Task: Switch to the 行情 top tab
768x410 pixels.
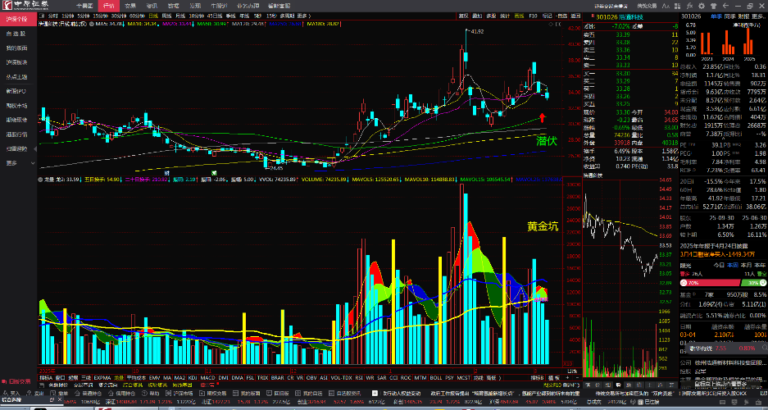Action: pyautogui.click(x=108, y=6)
